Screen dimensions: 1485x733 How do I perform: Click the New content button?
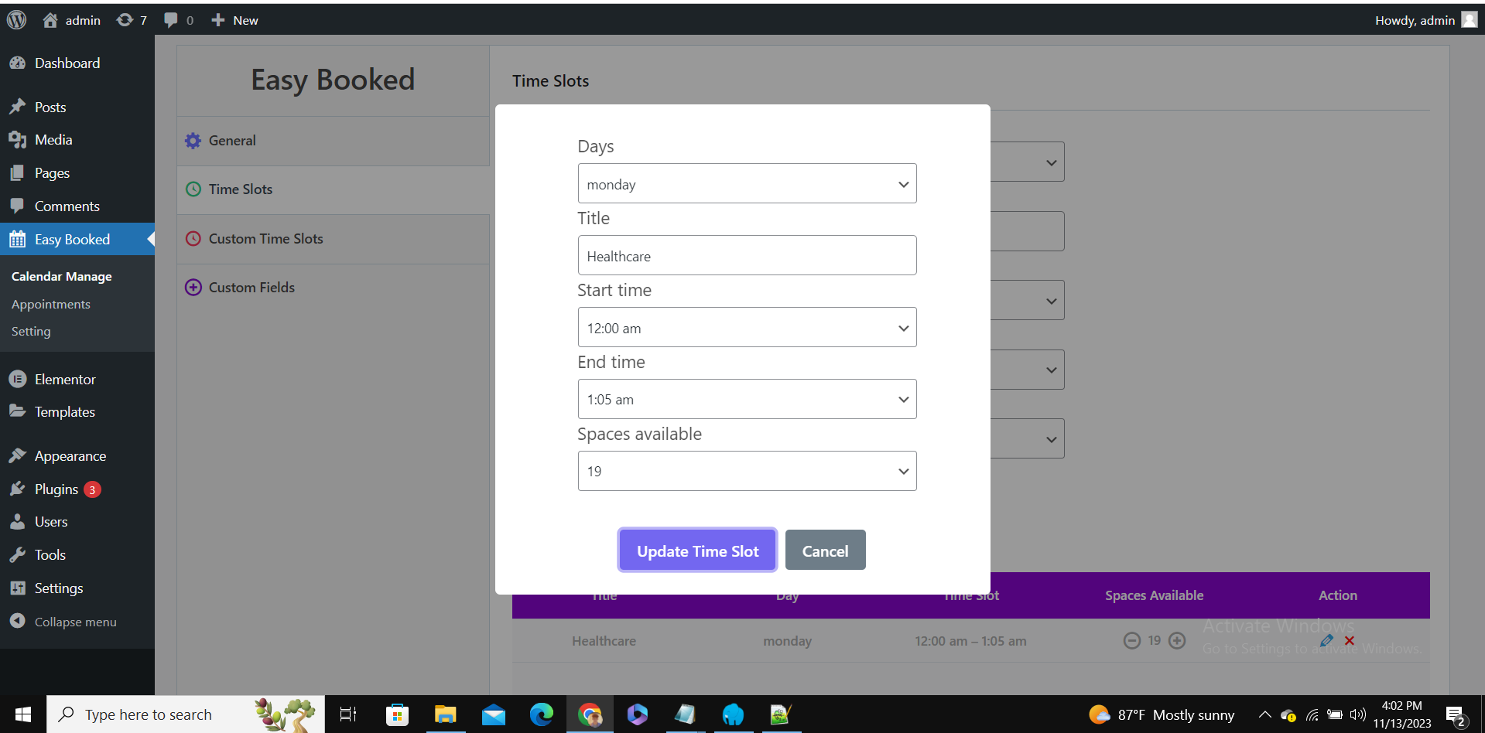click(x=234, y=20)
